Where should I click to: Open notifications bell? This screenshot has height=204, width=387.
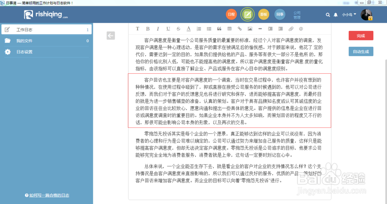336,15
